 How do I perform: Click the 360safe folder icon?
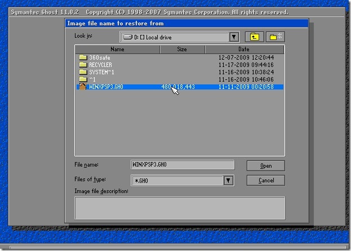pos(83,57)
